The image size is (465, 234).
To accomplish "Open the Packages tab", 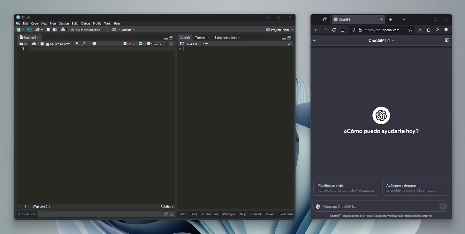I will coord(229,214).
